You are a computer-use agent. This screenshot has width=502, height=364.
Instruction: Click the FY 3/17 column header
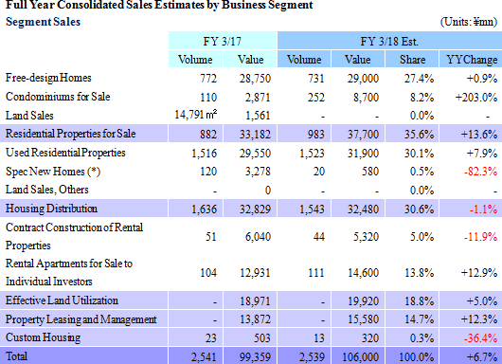tap(223, 41)
